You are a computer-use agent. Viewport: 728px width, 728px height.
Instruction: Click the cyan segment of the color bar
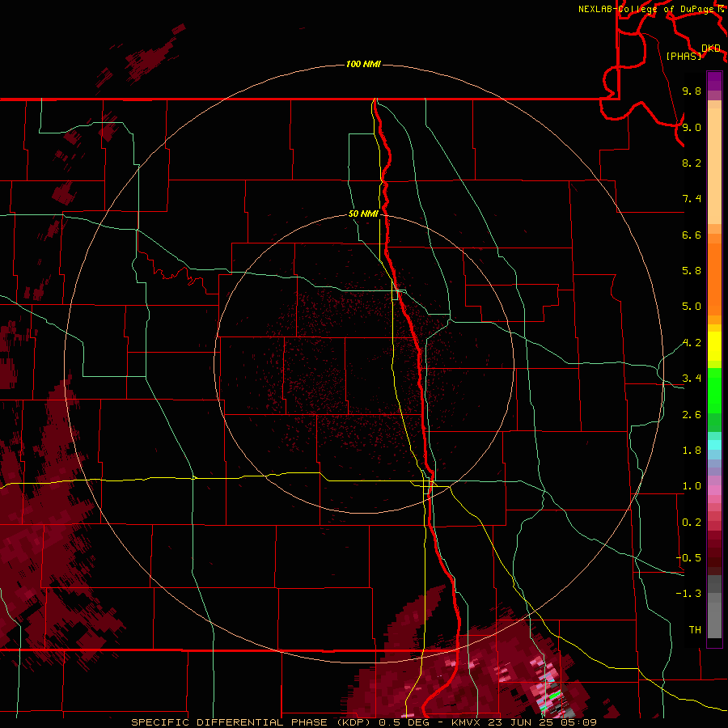[x=714, y=444]
